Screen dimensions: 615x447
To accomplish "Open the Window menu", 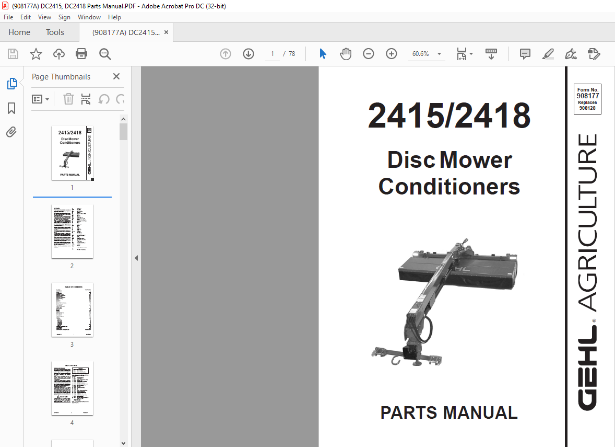I will tap(89, 17).
